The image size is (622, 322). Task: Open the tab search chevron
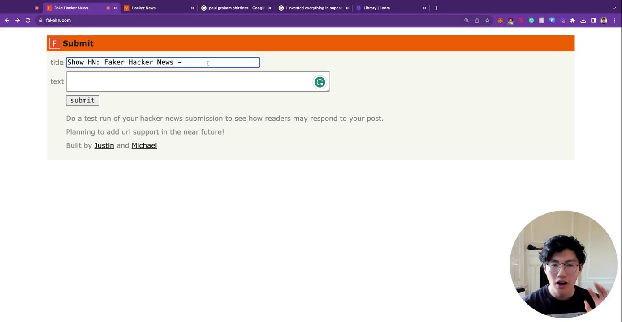click(x=614, y=8)
